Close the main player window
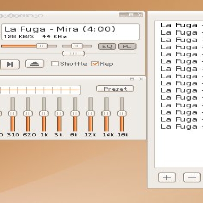Image resolution: width=203 pixels, height=203 pixels. [140, 15]
